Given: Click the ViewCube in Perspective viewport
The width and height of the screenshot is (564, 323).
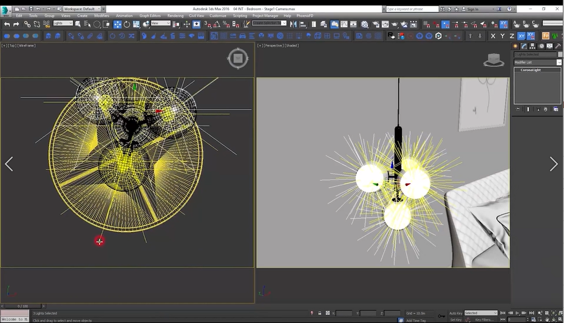Looking at the screenshot, I should click(x=494, y=59).
